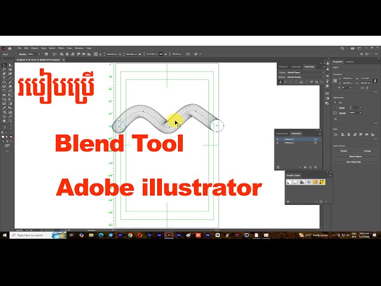The width and height of the screenshot is (381, 286).
Task: Click the Fill swatch in Appearance section
Action: (x=335, y=102)
